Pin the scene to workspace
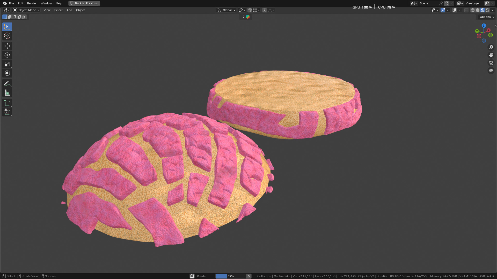497x279 pixels. 441,3
